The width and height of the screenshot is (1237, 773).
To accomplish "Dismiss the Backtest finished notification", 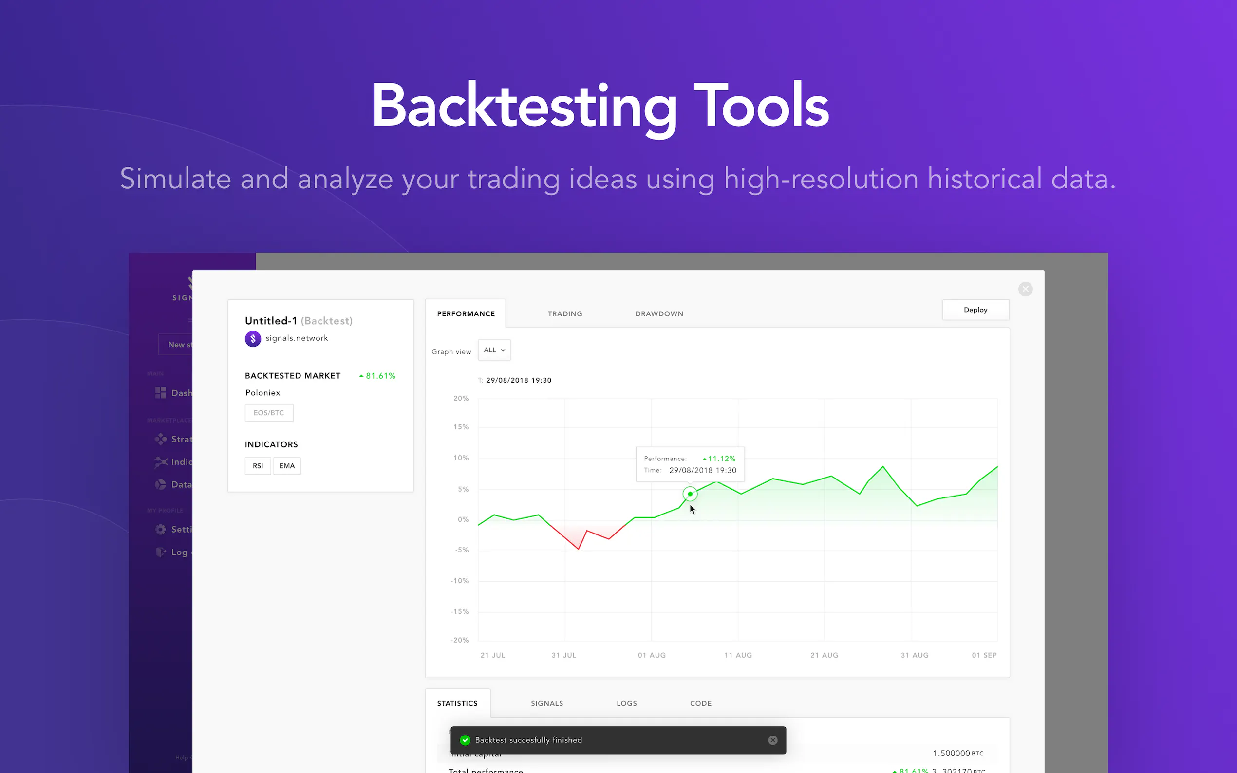I will (x=772, y=740).
